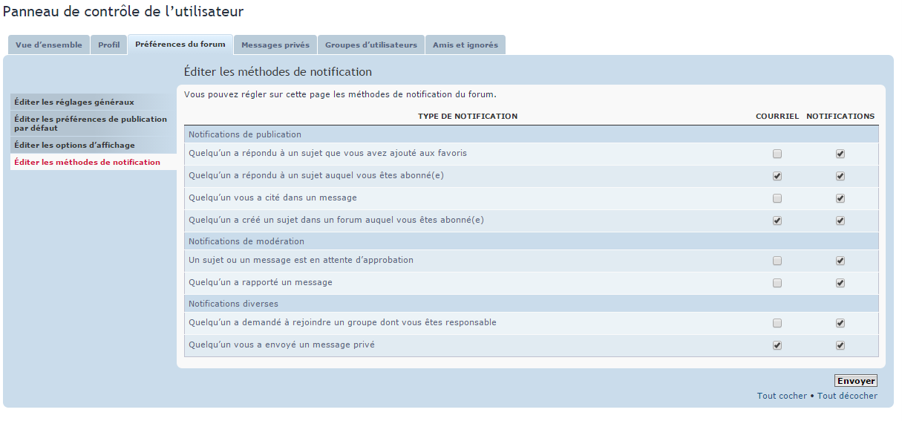Select Éditer les méthodes de notification
The width and height of the screenshot is (902, 421).
87,162
